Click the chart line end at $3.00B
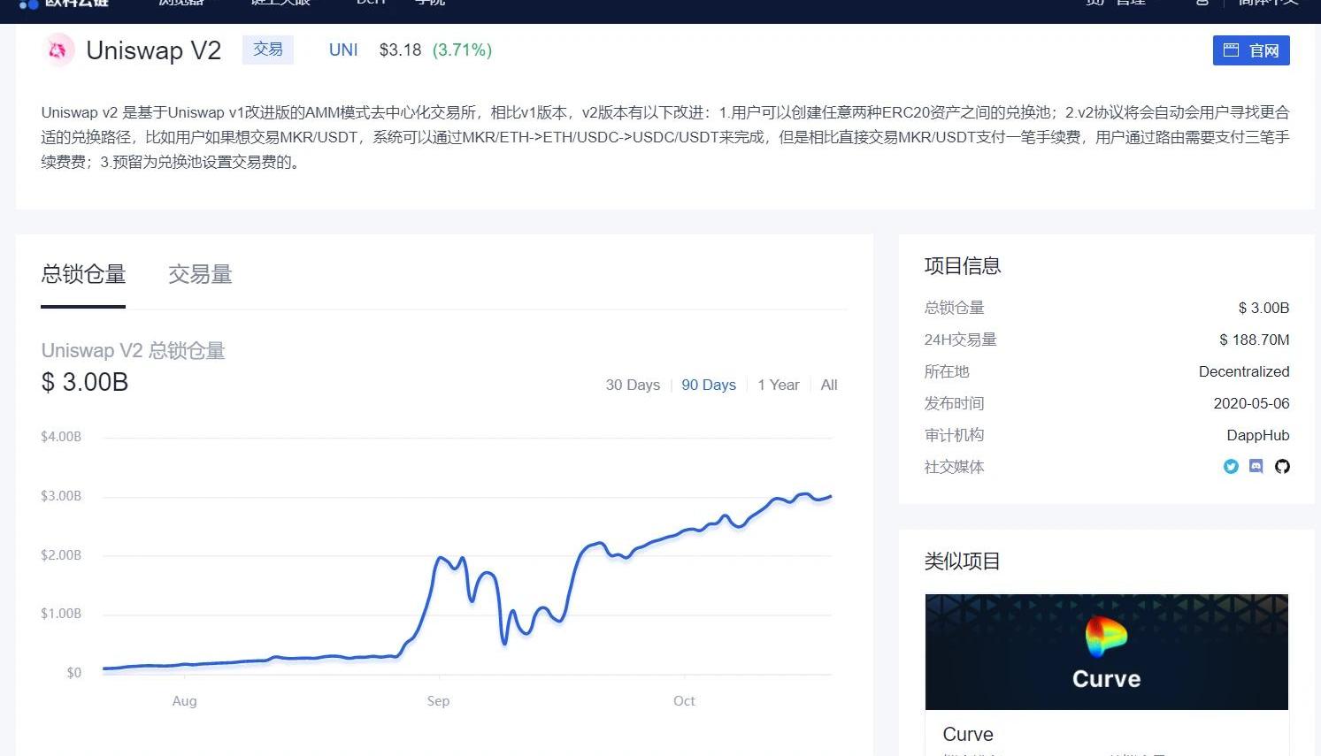The image size is (1321, 756). pos(830,497)
